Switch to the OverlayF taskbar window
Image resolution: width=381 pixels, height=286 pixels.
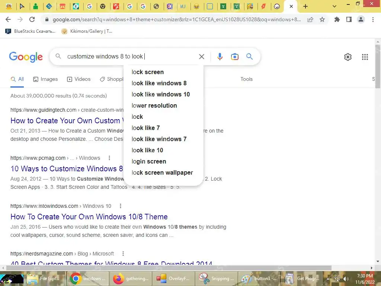(x=173, y=279)
